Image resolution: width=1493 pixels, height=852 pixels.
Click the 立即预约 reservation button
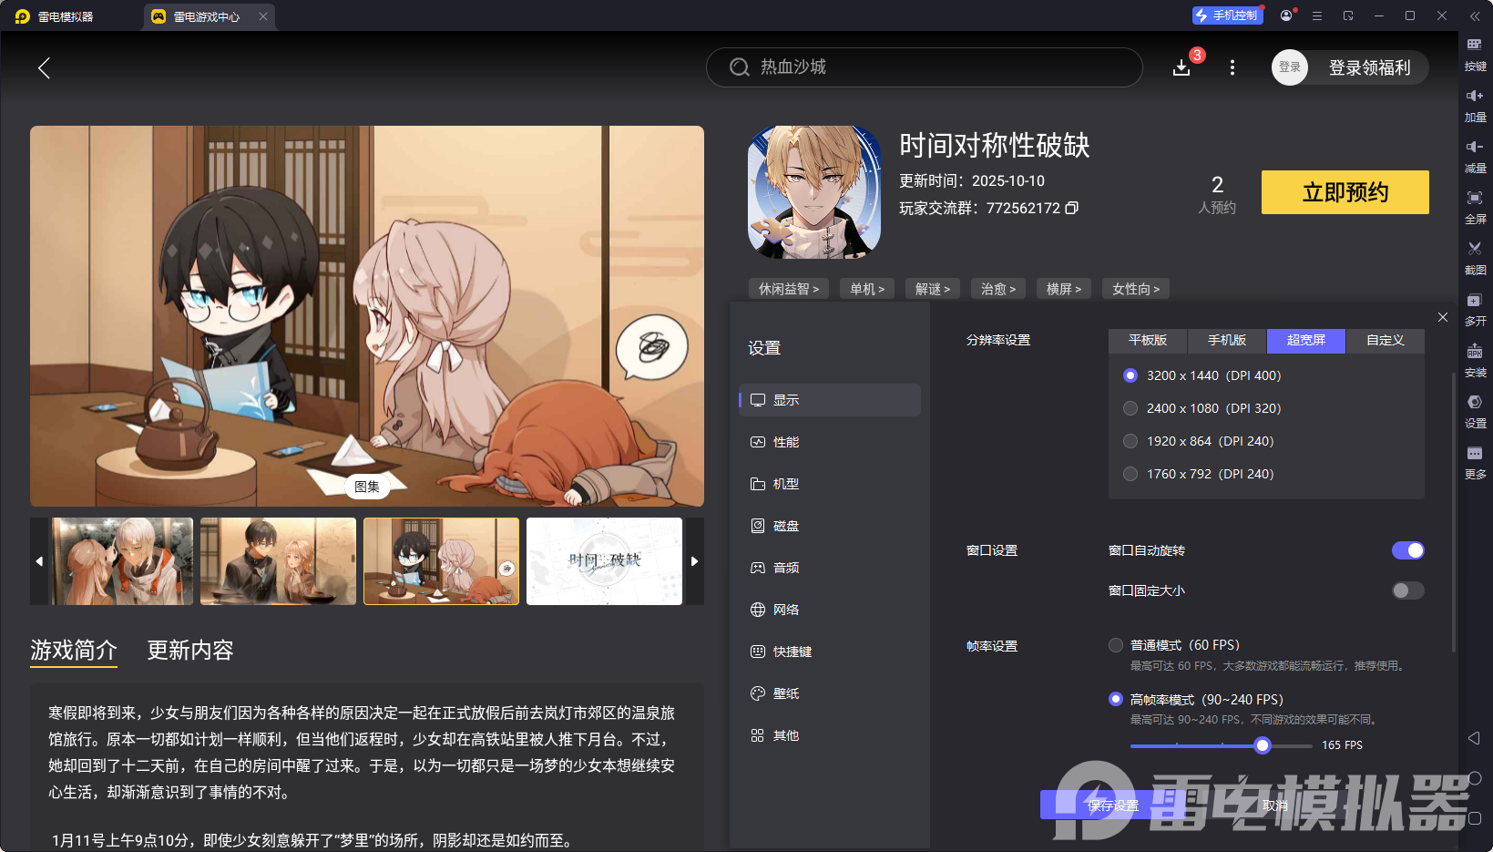tap(1345, 192)
